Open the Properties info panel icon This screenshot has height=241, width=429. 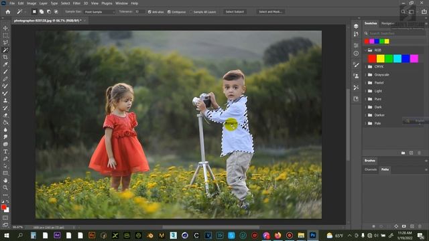[356, 54]
